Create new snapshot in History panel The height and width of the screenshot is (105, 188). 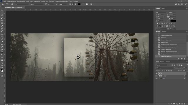coord(182,59)
